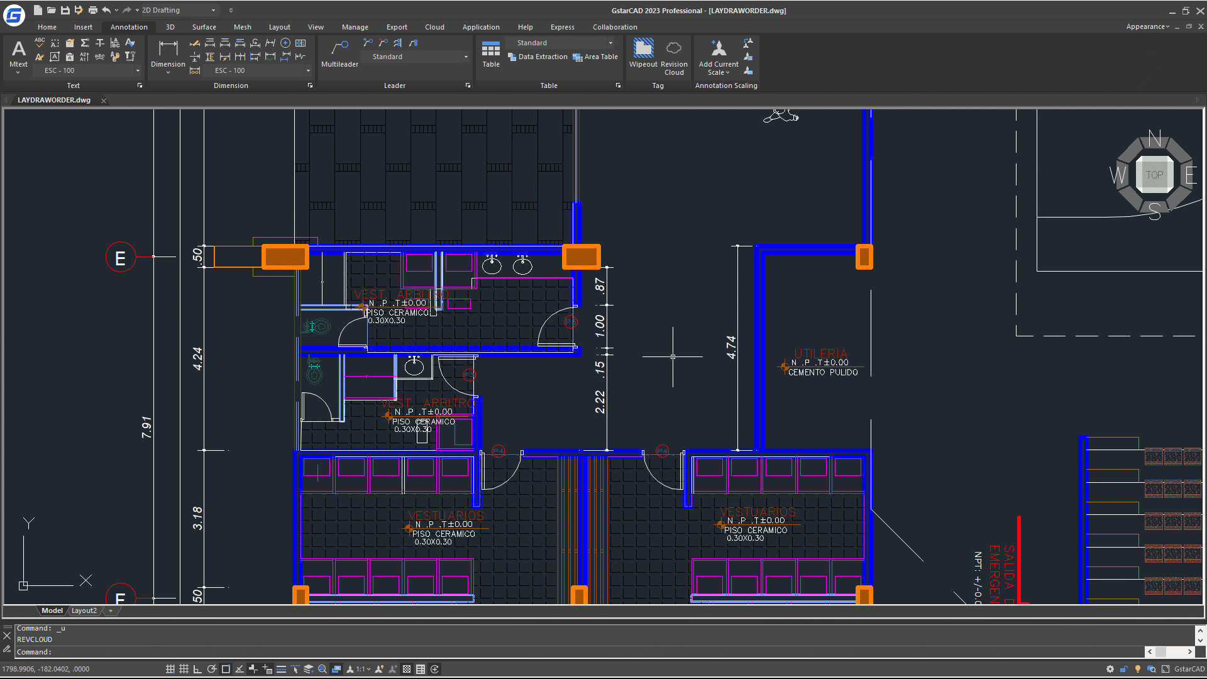Image resolution: width=1207 pixels, height=679 pixels.
Task: Click the Area Table button
Action: [x=595, y=57]
